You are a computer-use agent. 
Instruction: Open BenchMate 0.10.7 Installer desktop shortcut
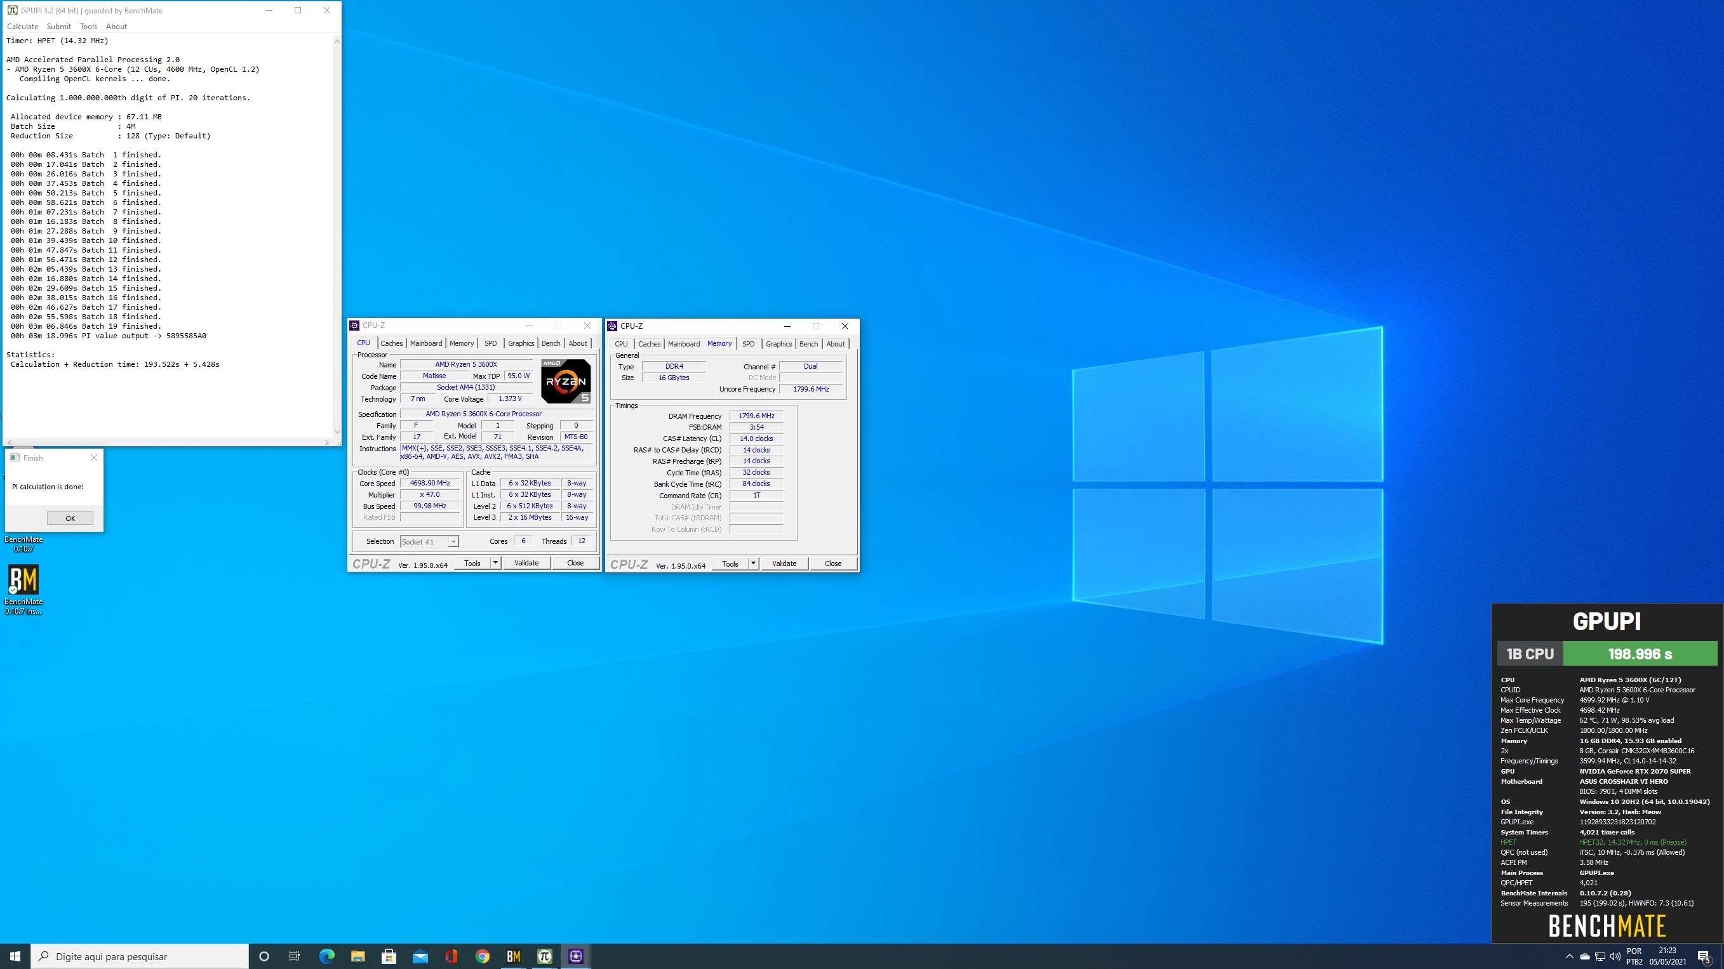point(23,588)
